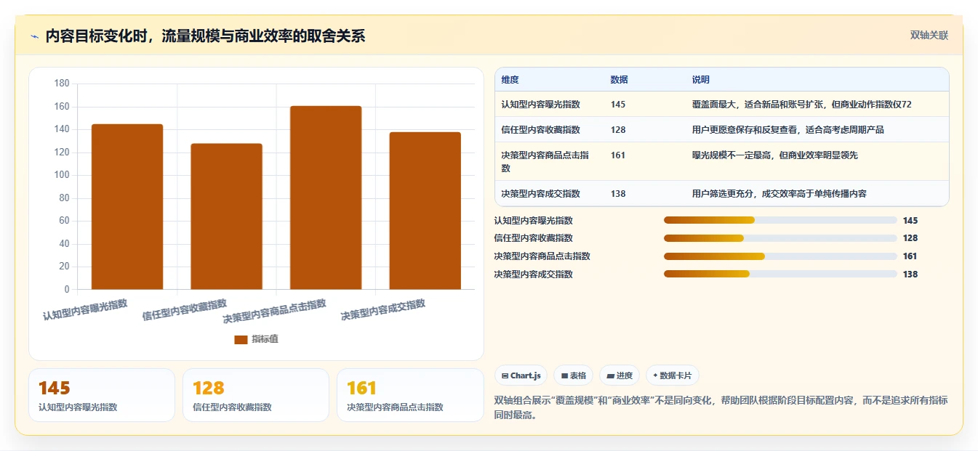Select the 表格 tag chip
This screenshot has height=451, width=978.
pos(574,375)
